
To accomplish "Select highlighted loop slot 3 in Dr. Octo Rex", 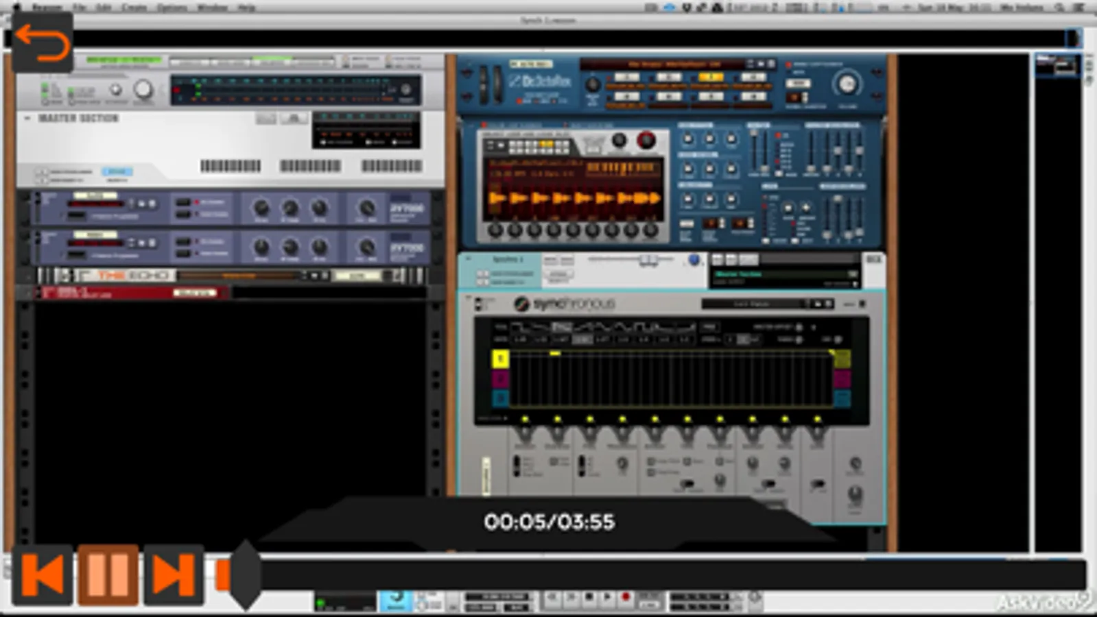I will [711, 77].
